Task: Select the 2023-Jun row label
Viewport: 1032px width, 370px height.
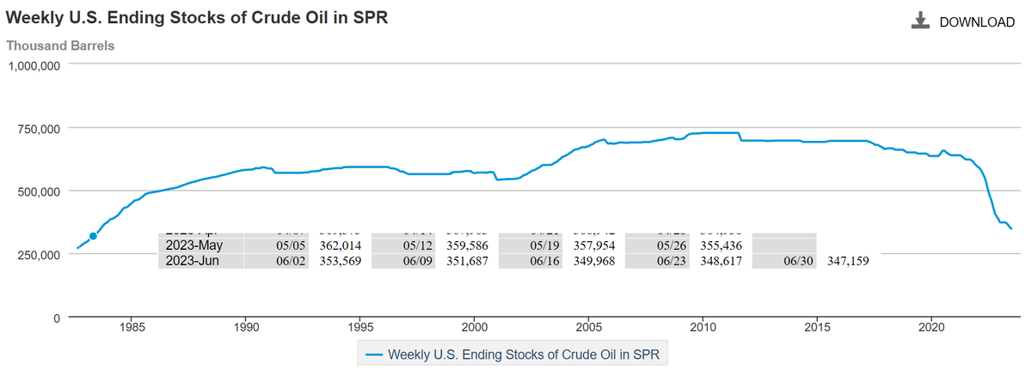Action: click(x=193, y=260)
